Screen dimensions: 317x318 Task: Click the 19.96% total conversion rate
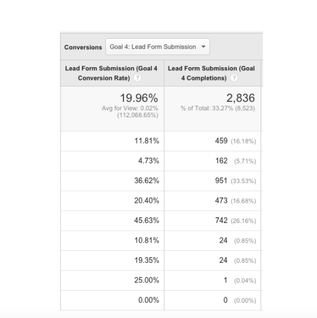click(139, 98)
